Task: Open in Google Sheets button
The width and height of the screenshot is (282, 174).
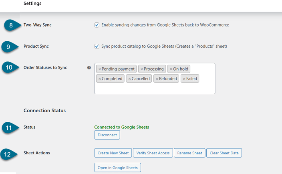Action: (118, 167)
